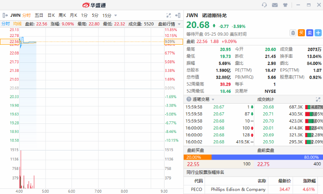Image resolution: width=323 pixels, height=194 pixels.
Task: Select the 5分 five-minute chart
Action: (95, 15)
